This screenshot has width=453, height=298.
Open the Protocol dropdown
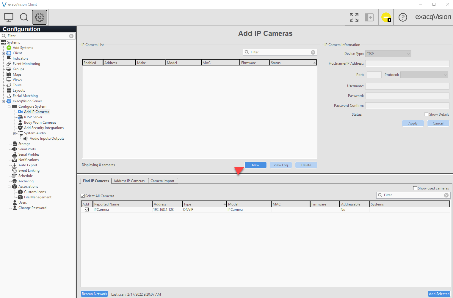(x=424, y=75)
